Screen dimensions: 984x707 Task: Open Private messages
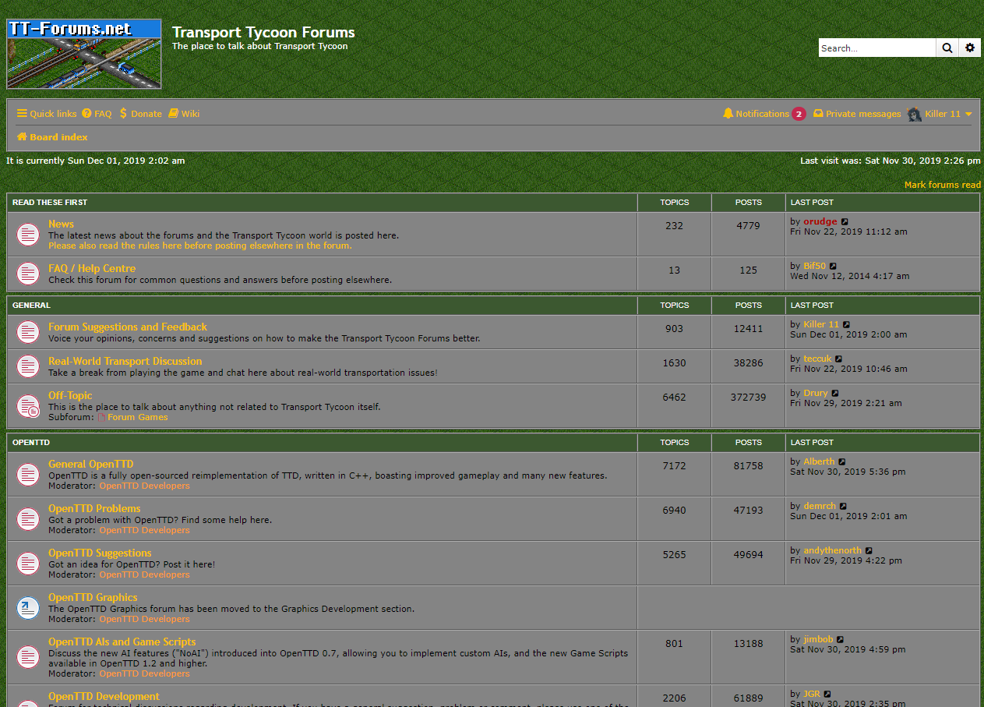click(857, 114)
